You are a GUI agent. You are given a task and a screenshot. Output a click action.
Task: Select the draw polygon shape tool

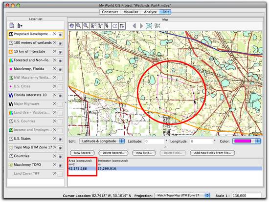[115, 26]
